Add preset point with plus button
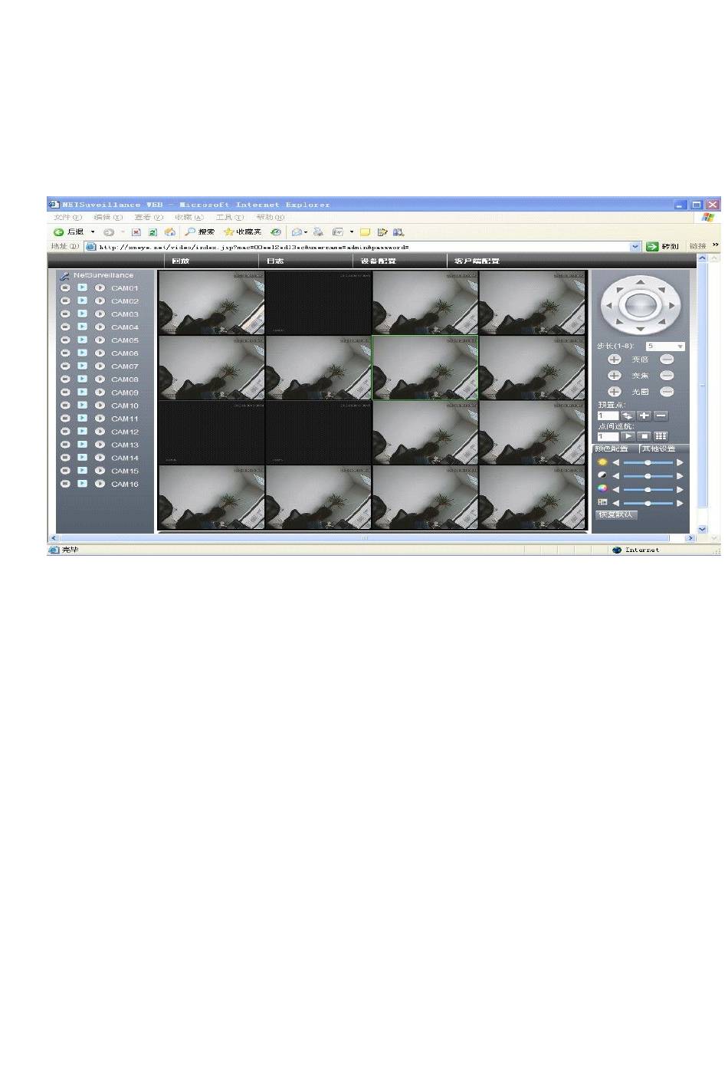This screenshot has width=728, height=1071. pos(644,416)
